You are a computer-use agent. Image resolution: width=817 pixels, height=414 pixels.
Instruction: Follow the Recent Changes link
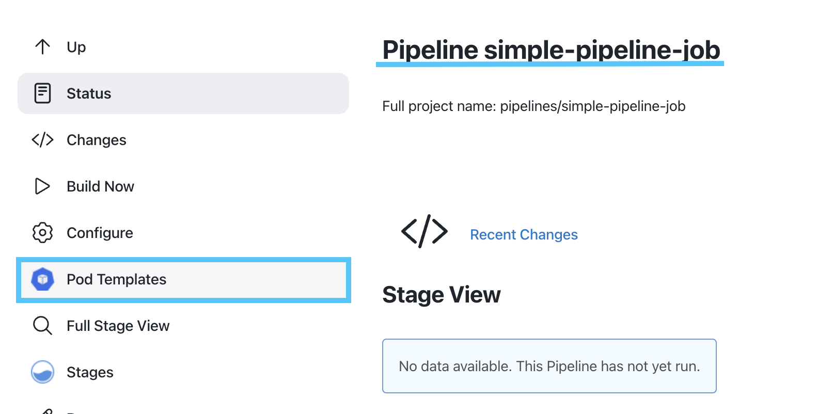click(x=524, y=234)
